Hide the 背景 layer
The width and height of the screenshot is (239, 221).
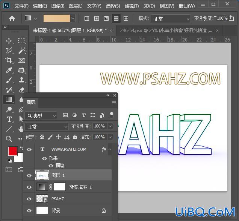click(29, 210)
